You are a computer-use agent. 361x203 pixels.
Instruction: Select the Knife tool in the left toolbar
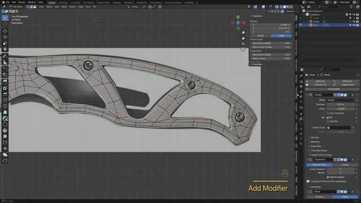click(5, 106)
